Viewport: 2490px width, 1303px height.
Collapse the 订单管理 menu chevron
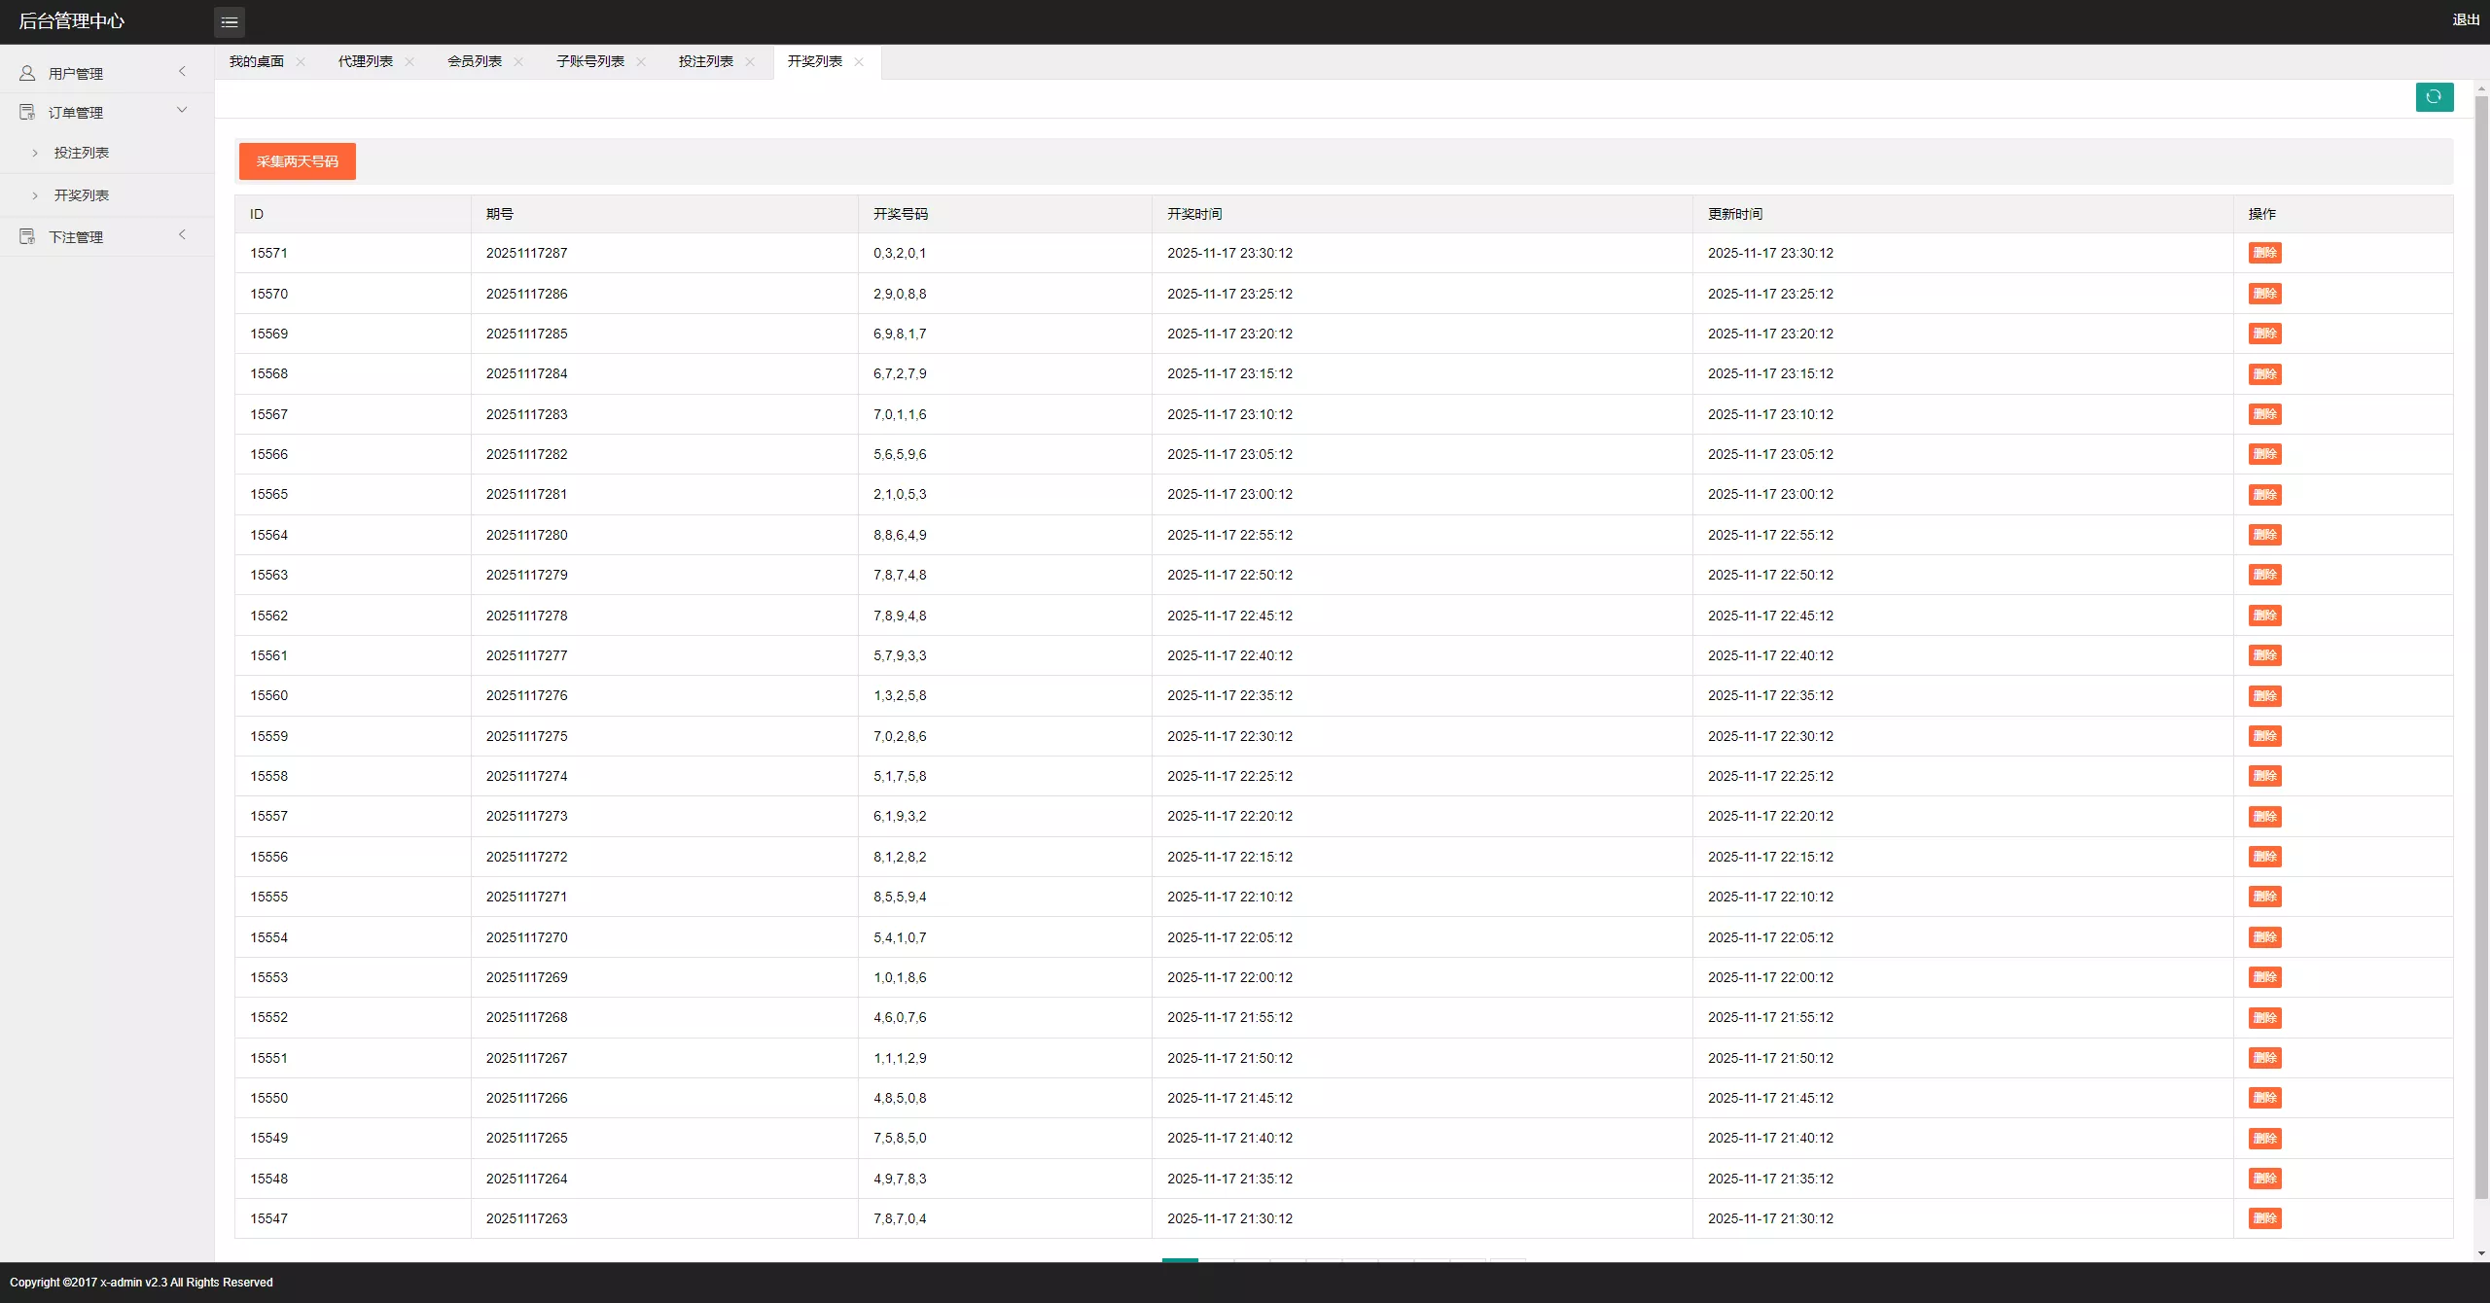coord(182,111)
